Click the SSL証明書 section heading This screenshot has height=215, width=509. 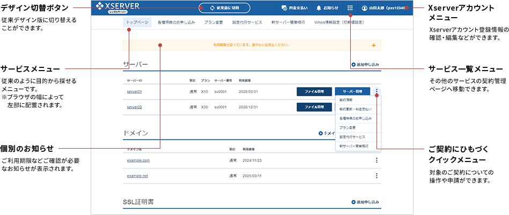pyautogui.click(x=138, y=202)
